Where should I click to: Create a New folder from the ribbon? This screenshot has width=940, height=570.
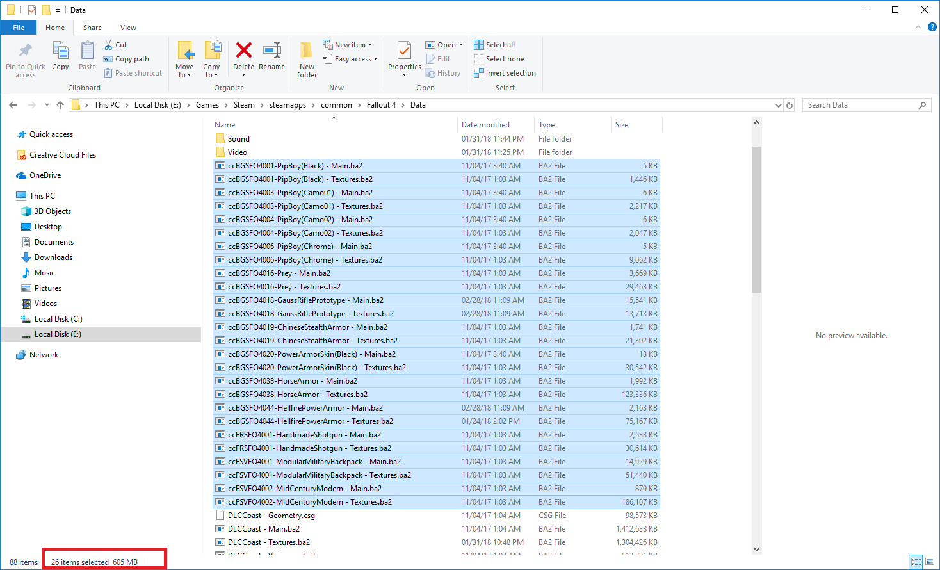[x=307, y=60]
